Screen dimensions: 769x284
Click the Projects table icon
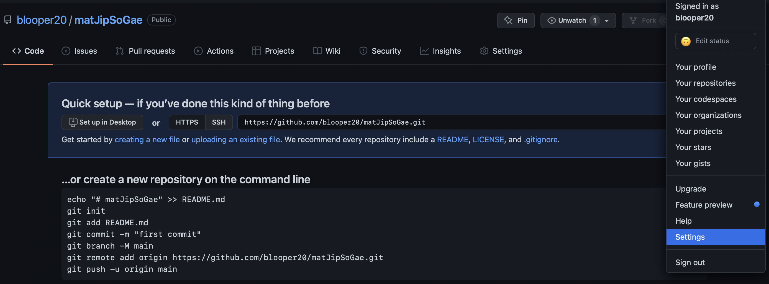click(256, 51)
